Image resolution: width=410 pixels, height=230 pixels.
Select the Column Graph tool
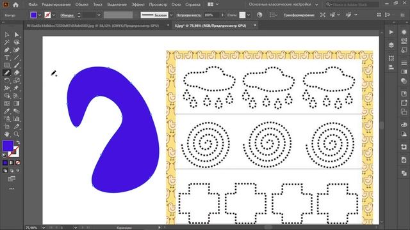17,119
